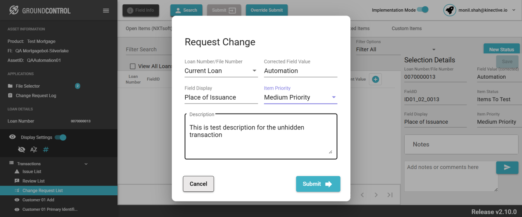Click the hash number display icon

pyautogui.click(x=45, y=150)
